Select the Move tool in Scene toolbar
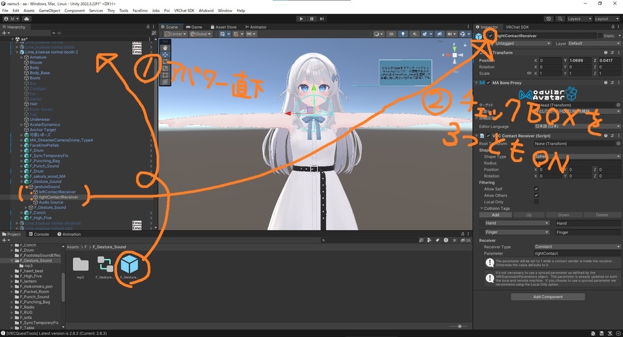This screenshot has width=623, height=337. click(x=165, y=54)
